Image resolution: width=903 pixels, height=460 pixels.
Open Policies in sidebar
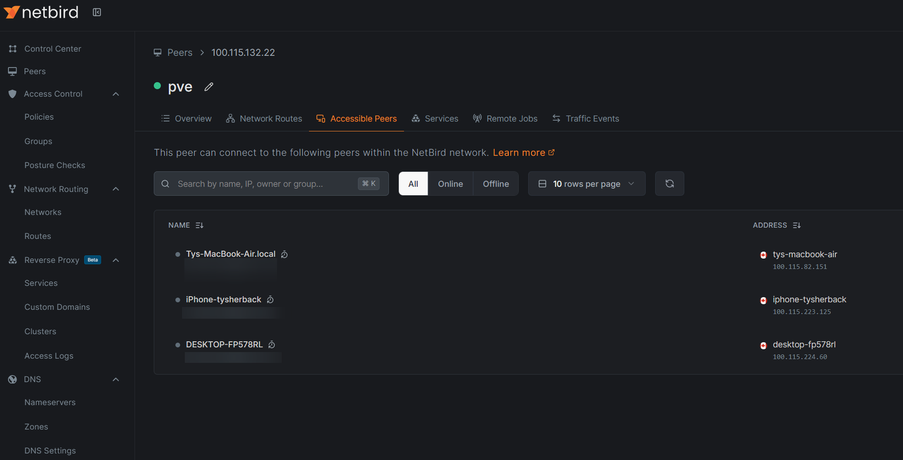tap(39, 117)
